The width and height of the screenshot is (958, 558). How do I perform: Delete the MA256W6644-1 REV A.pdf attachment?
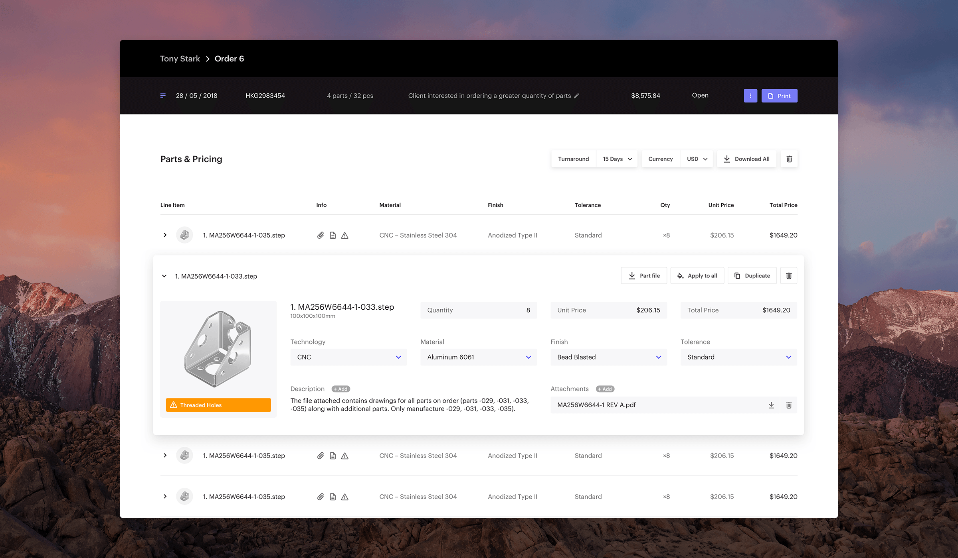(789, 405)
